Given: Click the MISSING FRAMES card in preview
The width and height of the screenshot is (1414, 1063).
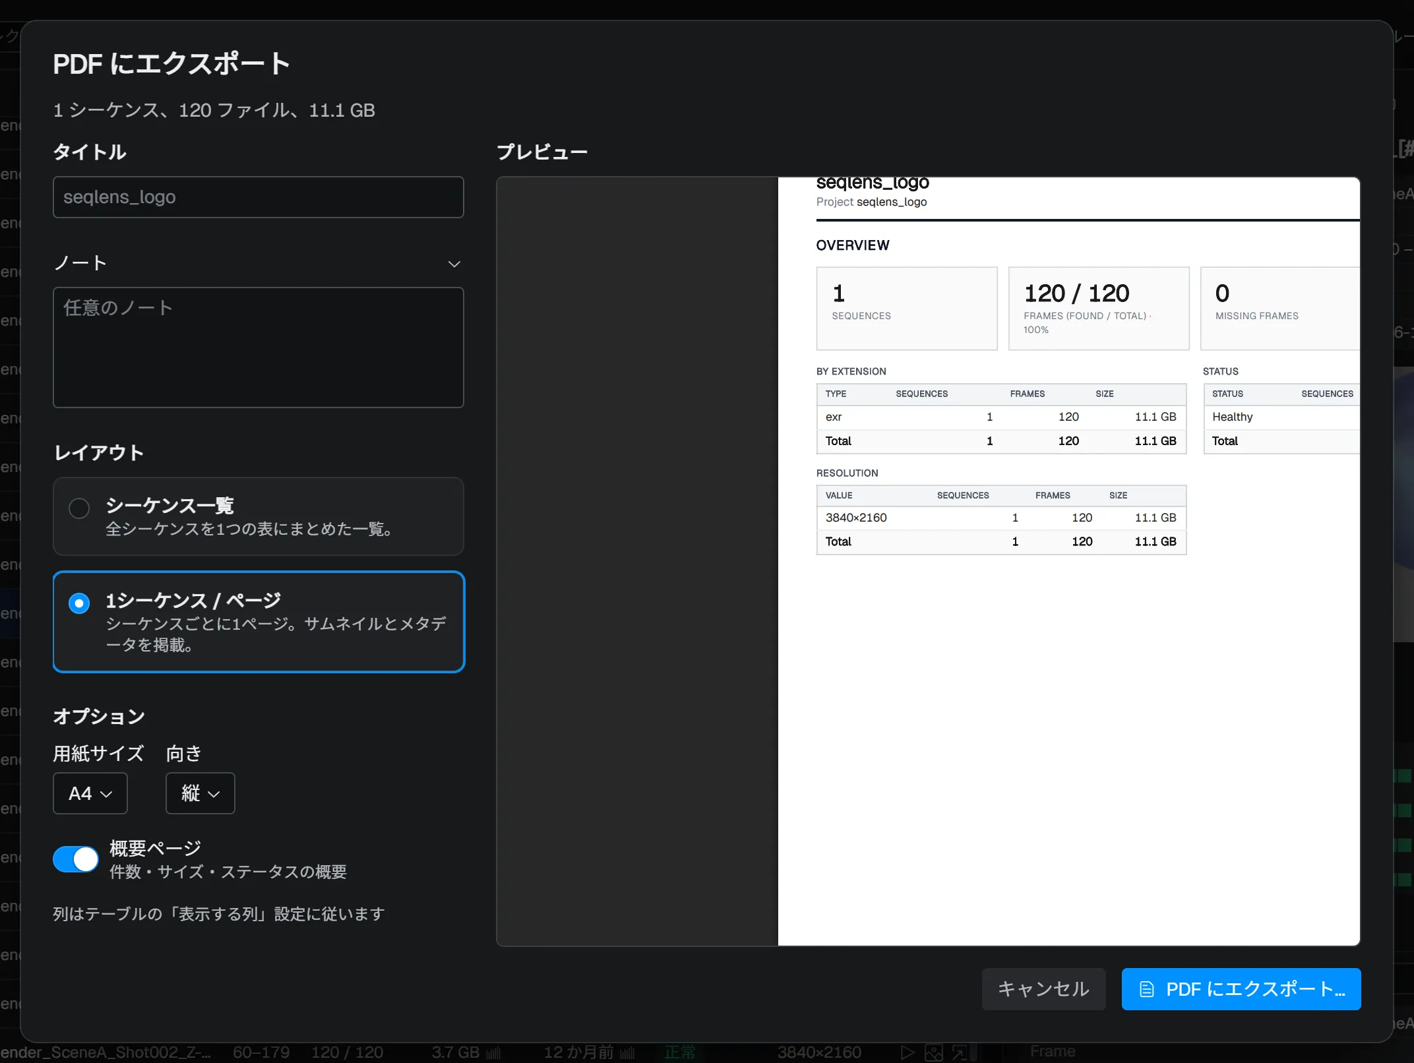Looking at the screenshot, I should click(1280, 309).
